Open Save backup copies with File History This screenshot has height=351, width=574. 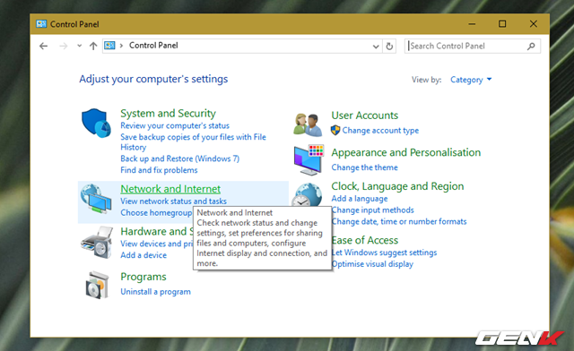194,141
